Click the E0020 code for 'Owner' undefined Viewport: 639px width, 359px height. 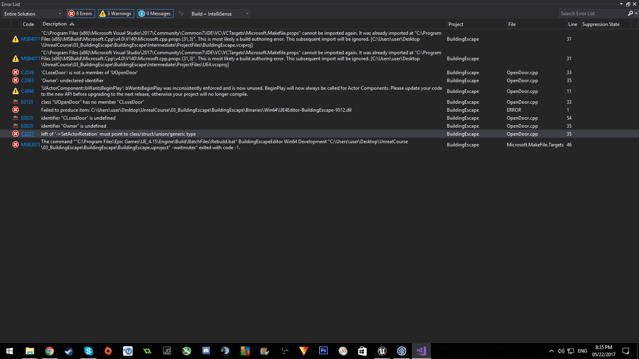tap(27, 126)
